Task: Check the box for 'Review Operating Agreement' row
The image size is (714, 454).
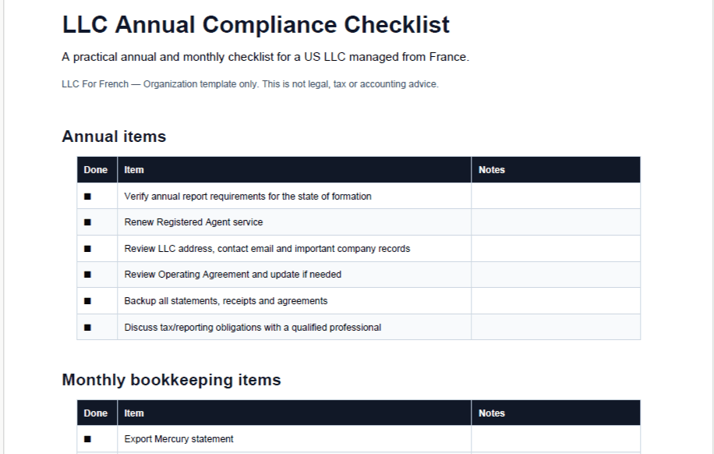Action: click(87, 275)
